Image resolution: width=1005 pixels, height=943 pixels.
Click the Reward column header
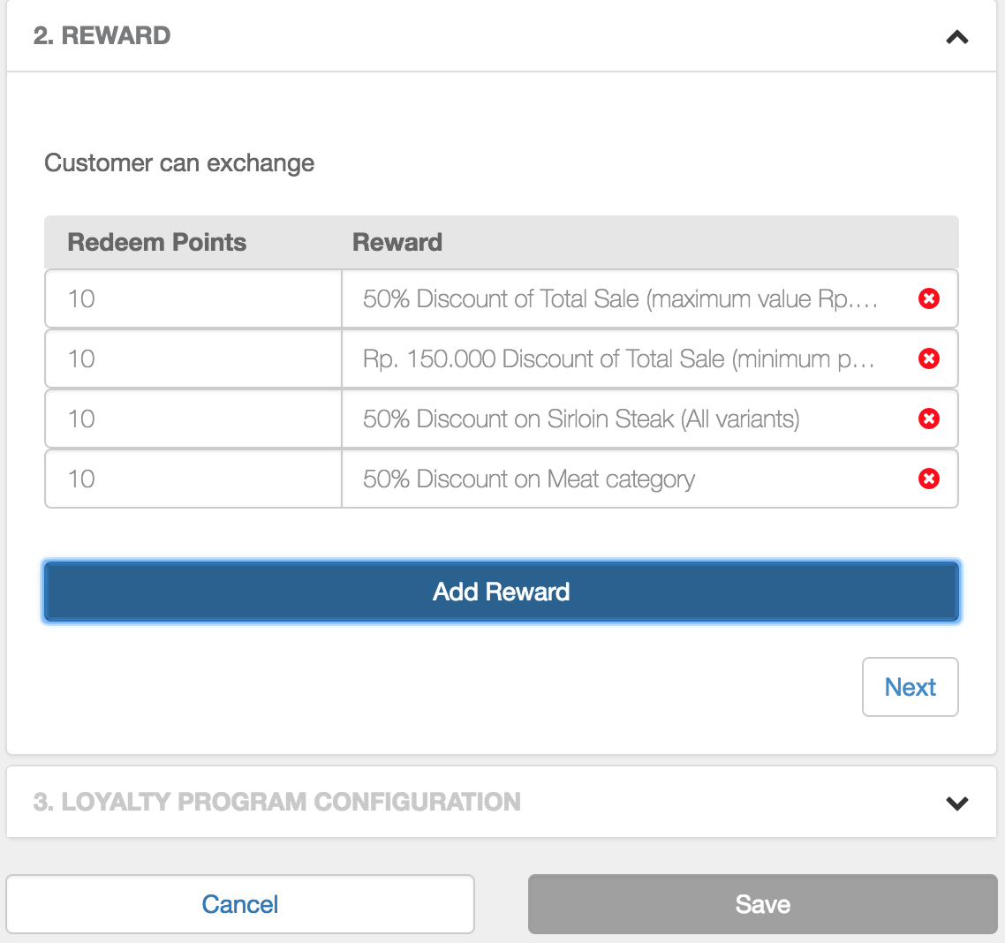tap(397, 242)
